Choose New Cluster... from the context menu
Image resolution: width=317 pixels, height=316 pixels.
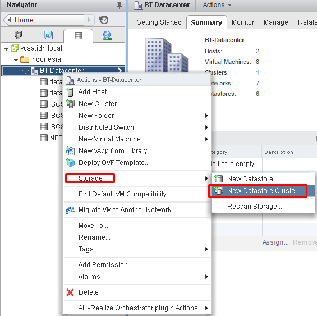(137, 104)
